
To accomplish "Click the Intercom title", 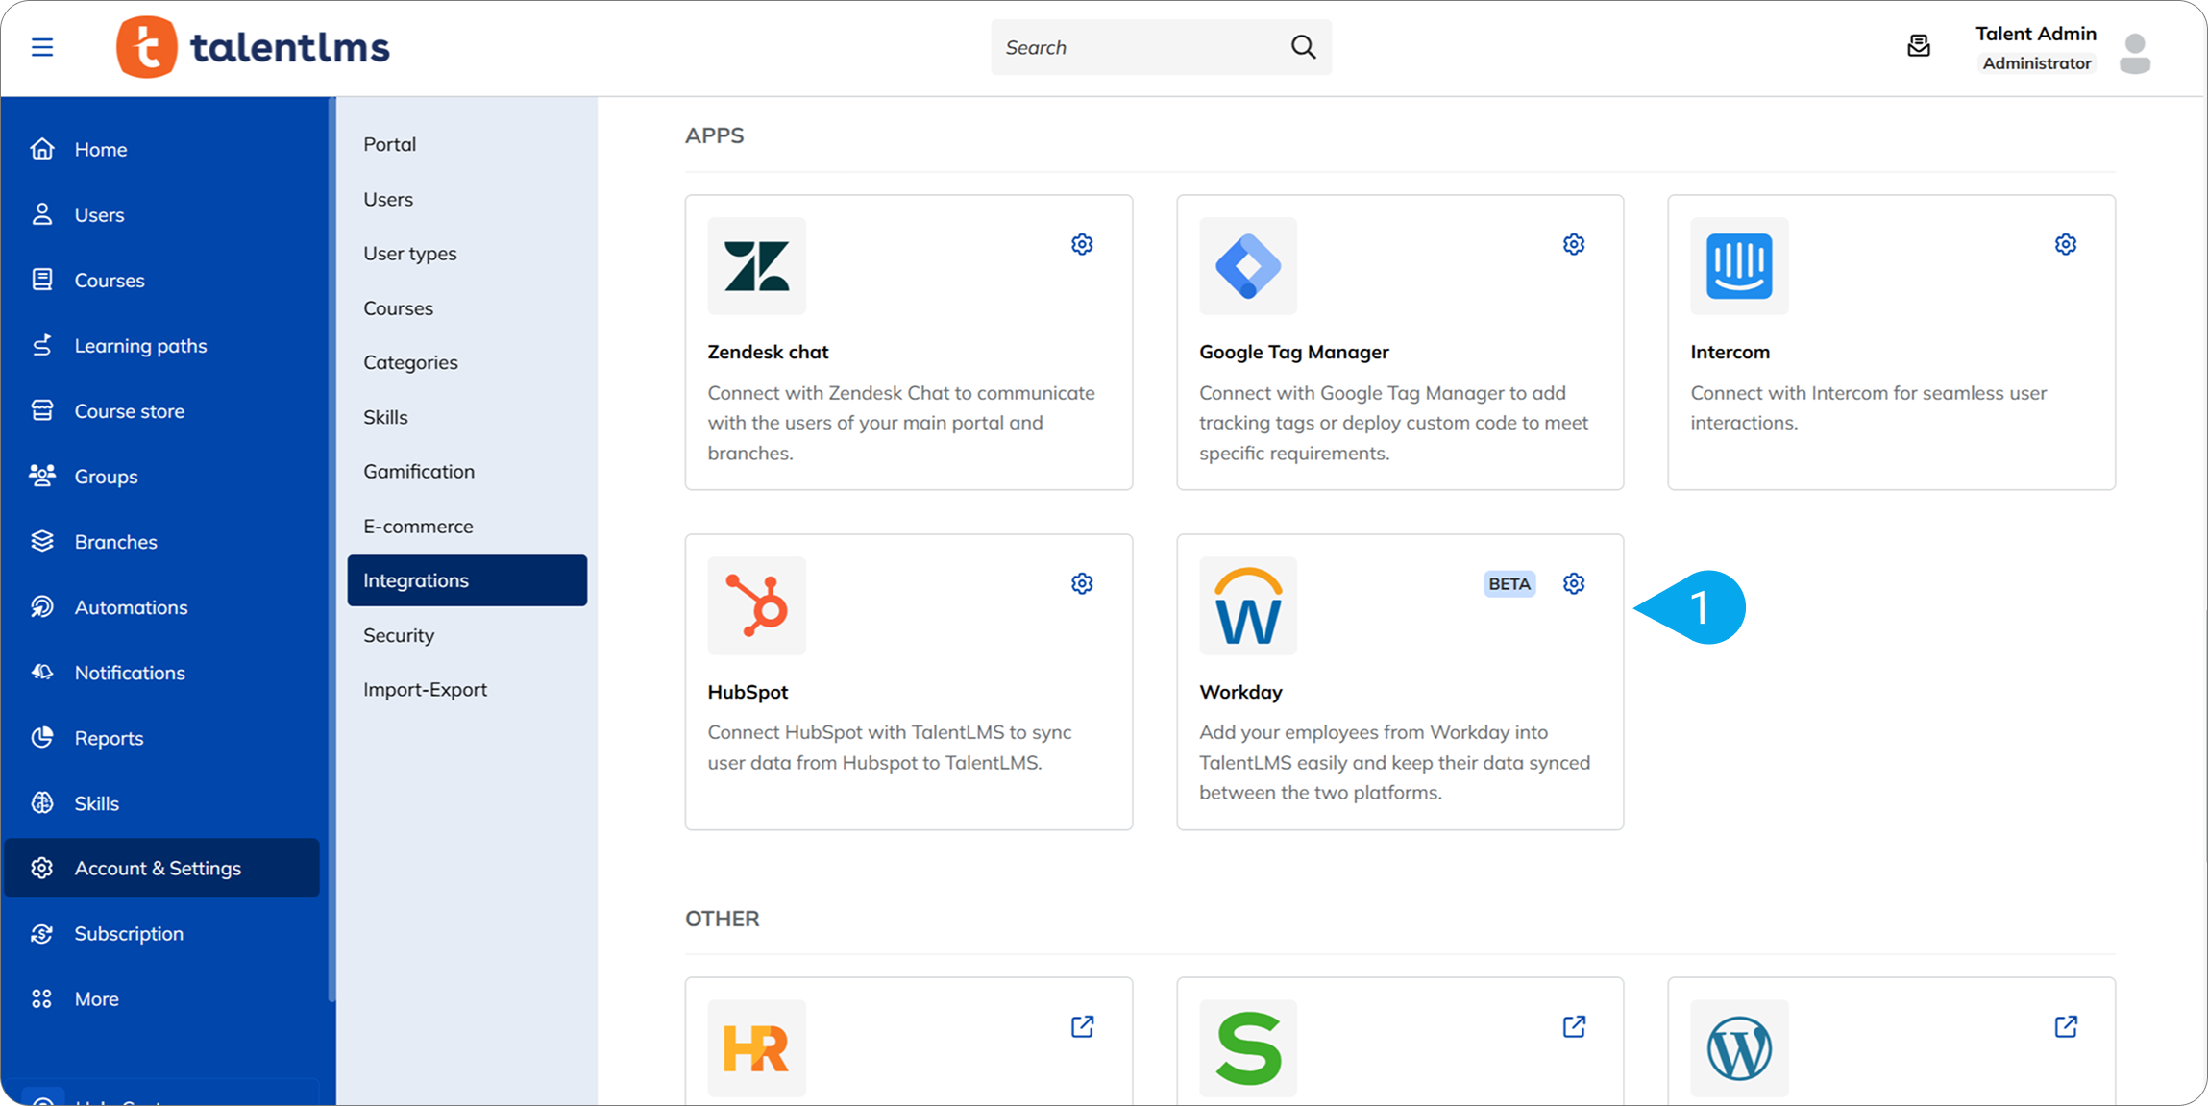I will [x=1730, y=352].
